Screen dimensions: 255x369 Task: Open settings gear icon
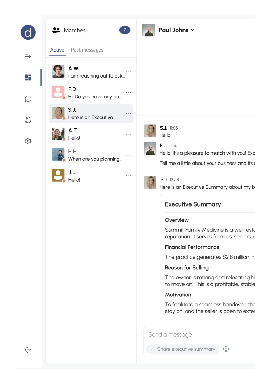pos(28,141)
